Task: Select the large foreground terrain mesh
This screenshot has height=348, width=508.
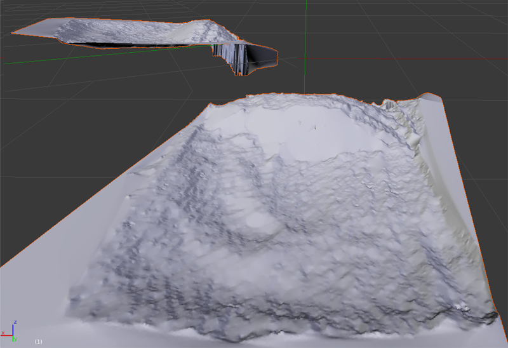Action: (286, 222)
